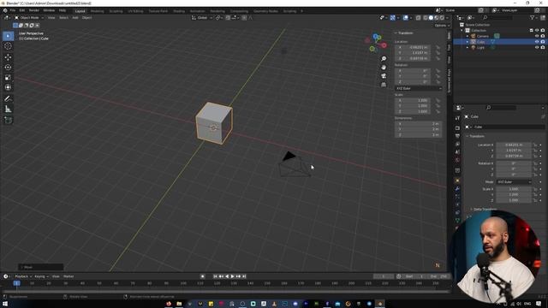The image size is (548, 308).
Task: Expand the Camera item in outliner
Action: 468,36
